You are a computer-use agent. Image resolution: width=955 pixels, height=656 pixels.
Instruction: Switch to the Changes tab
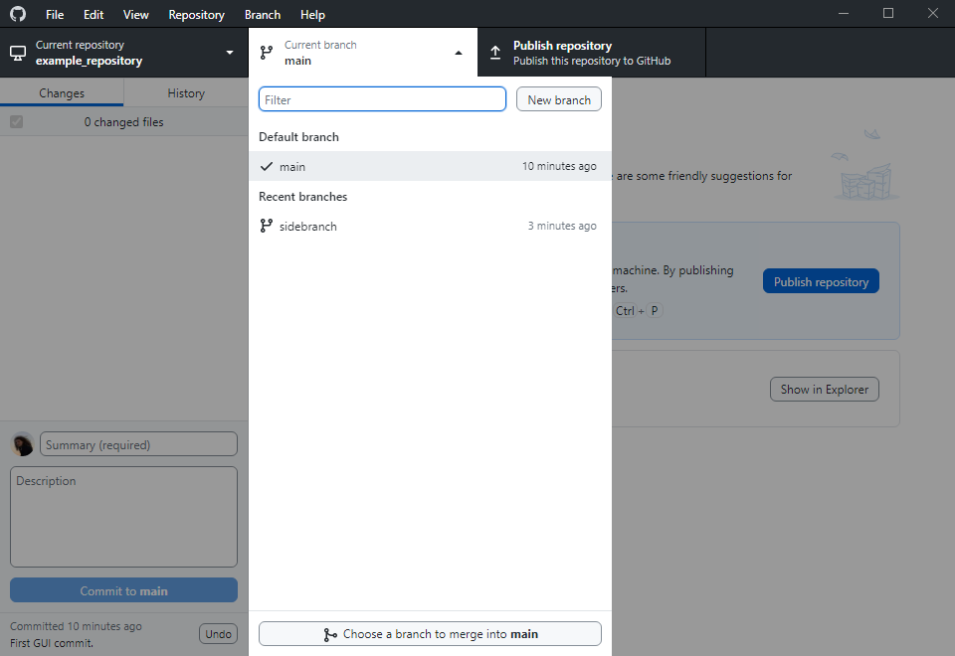[62, 93]
